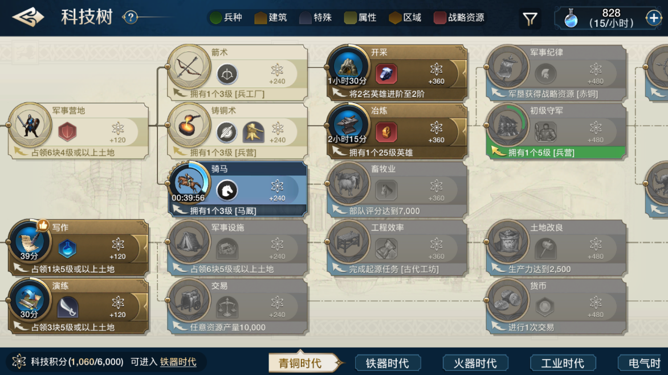This screenshot has width=668, height=375.
Task: Select the 货币 coins technology card
Action: click(556, 306)
